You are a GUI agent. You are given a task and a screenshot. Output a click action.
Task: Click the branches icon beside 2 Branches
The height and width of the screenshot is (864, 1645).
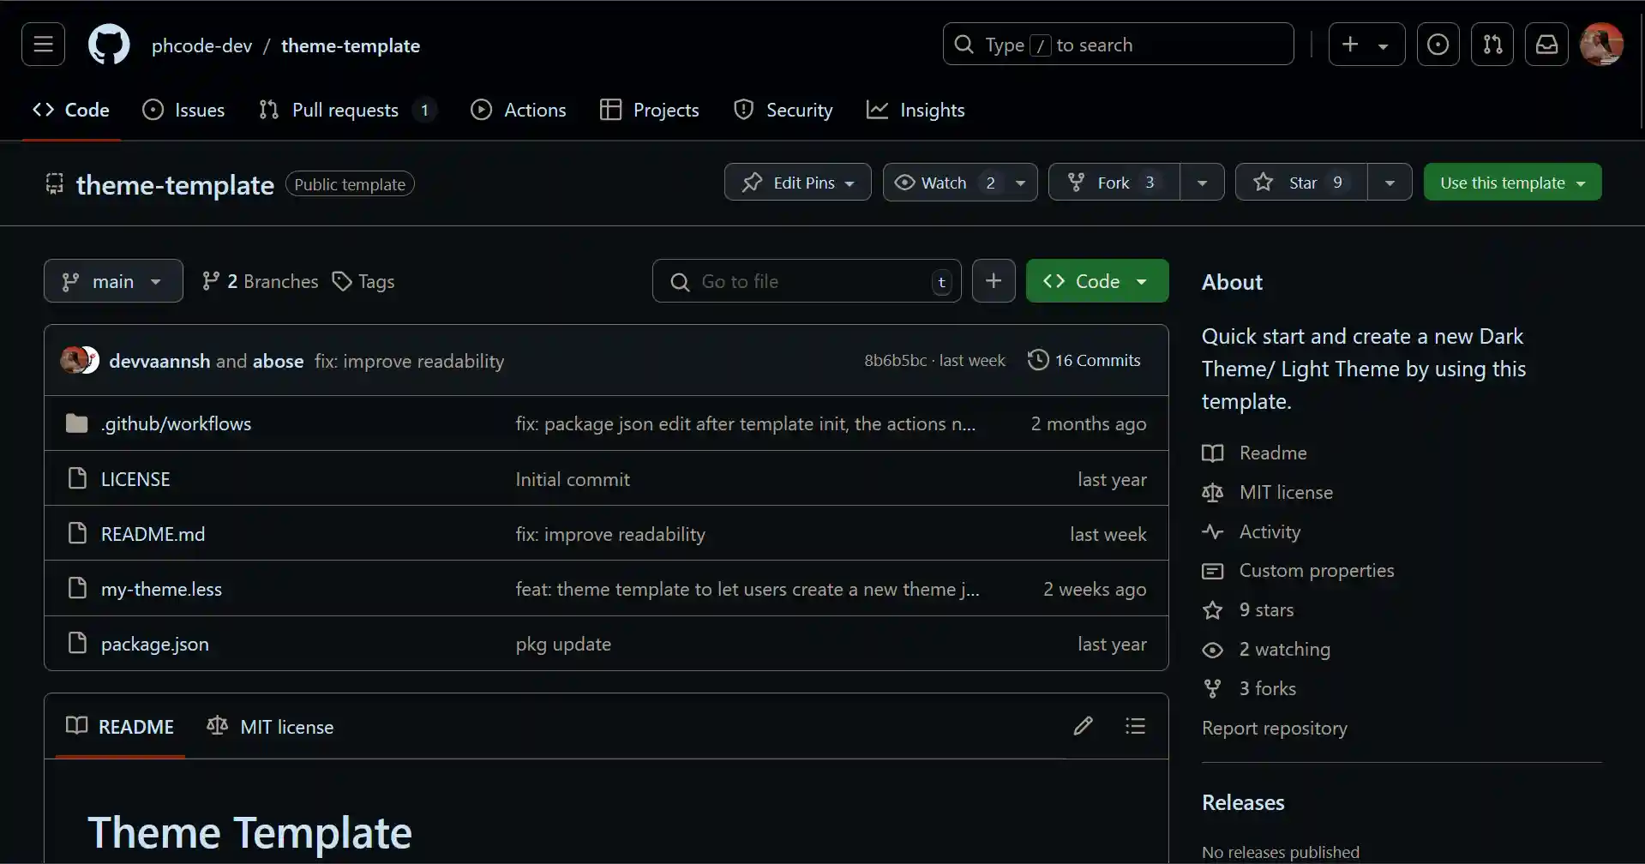point(210,281)
